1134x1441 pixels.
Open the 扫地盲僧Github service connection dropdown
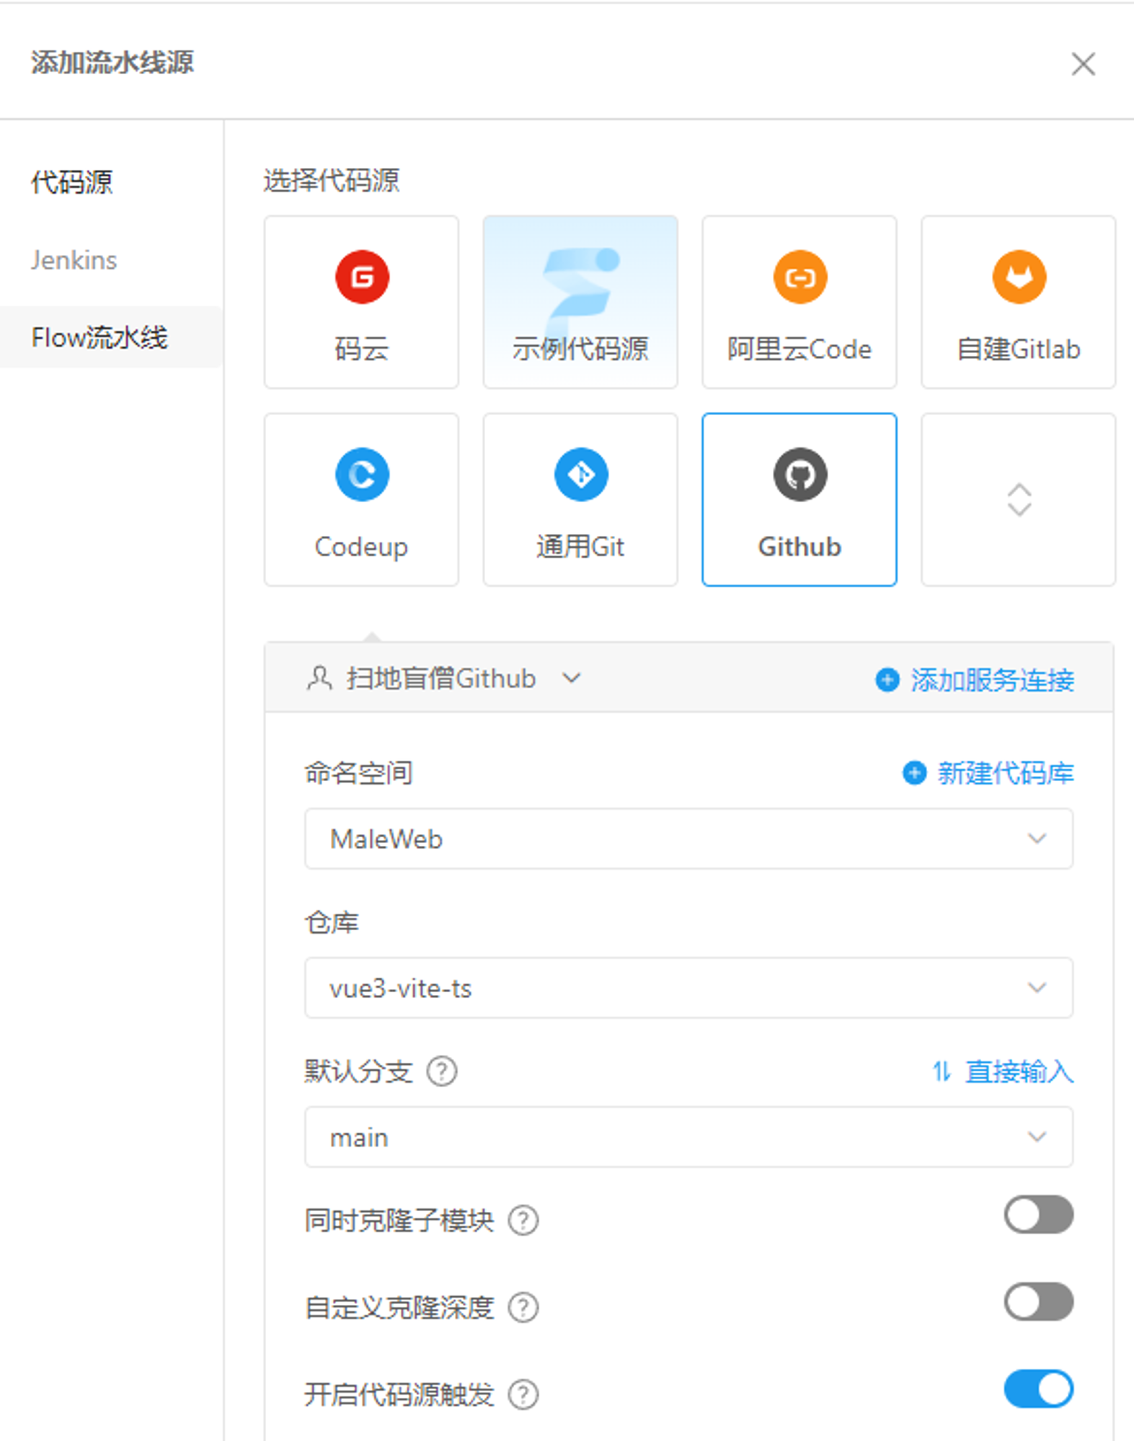pos(444,679)
